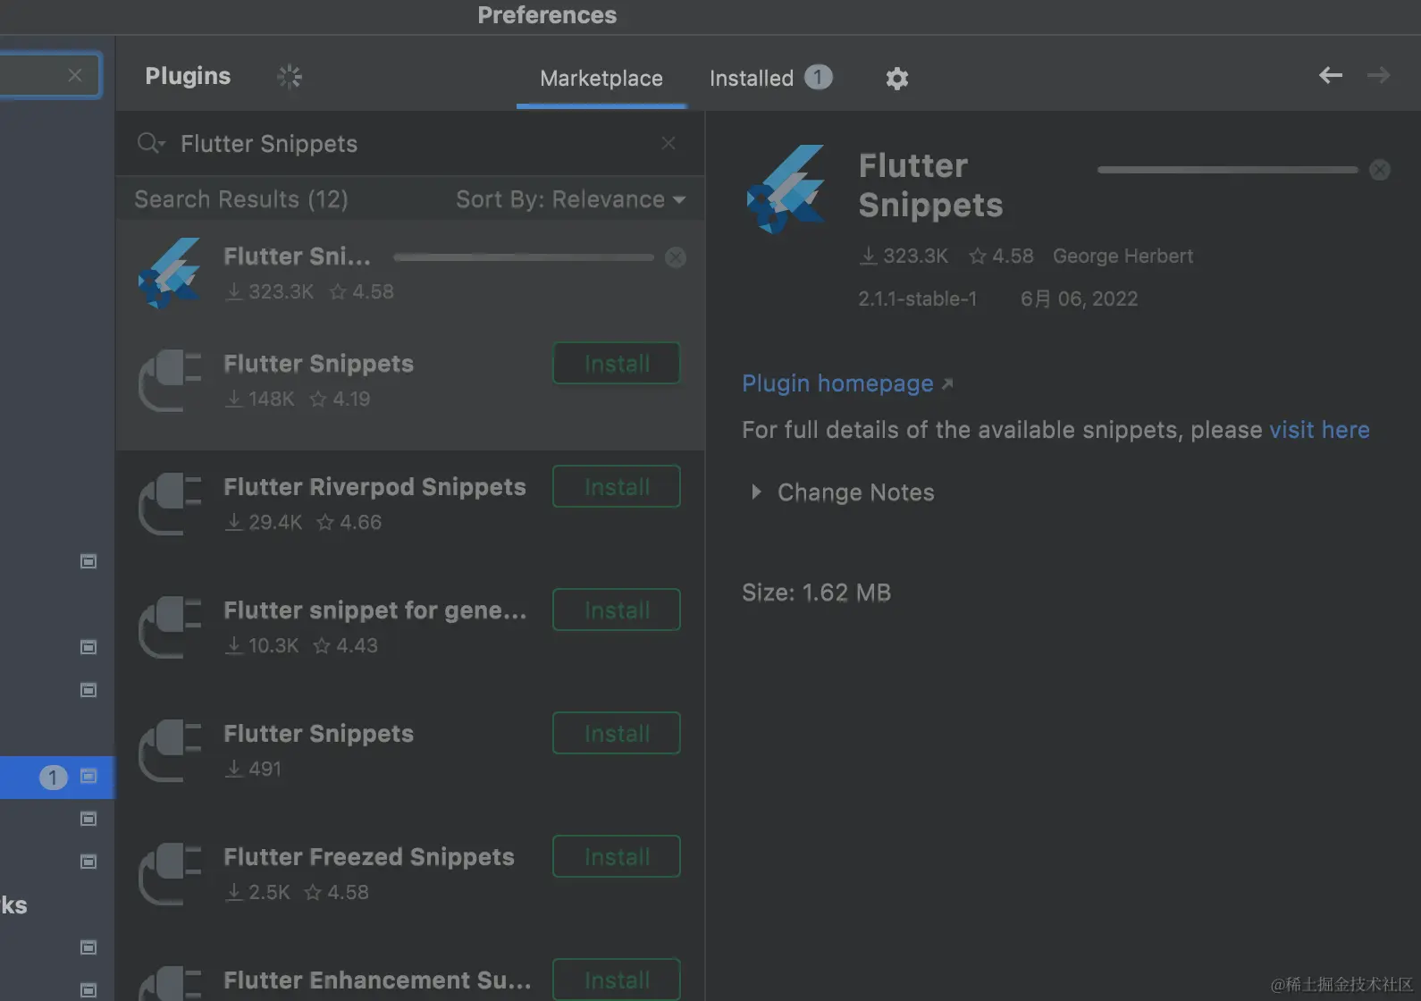Switch to the Marketplace tab
This screenshot has width=1421, height=1001.
pos(601,79)
